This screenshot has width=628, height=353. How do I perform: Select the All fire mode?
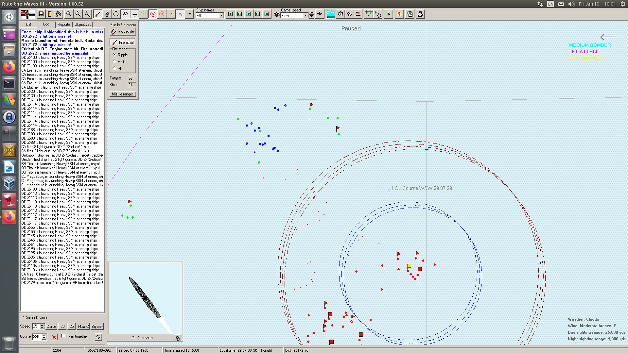click(x=114, y=68)
